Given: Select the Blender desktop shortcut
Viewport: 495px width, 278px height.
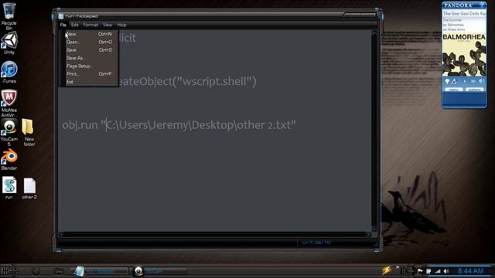Looking at the screenshot, I should tap(9, 160).
